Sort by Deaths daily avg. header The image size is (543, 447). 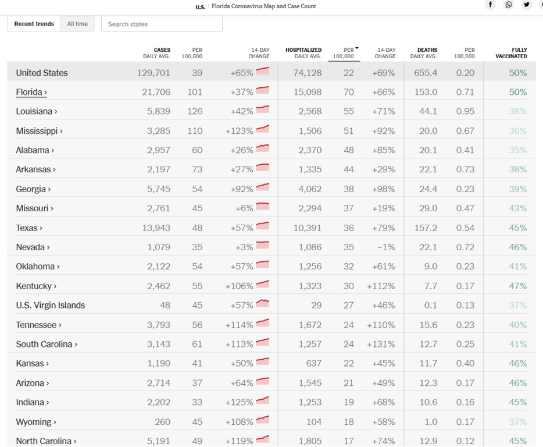[x=423, y=53]
